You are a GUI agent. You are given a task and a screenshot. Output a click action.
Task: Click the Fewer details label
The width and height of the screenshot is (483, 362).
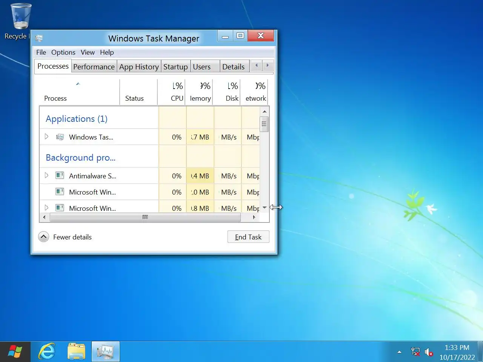(72, 237)
